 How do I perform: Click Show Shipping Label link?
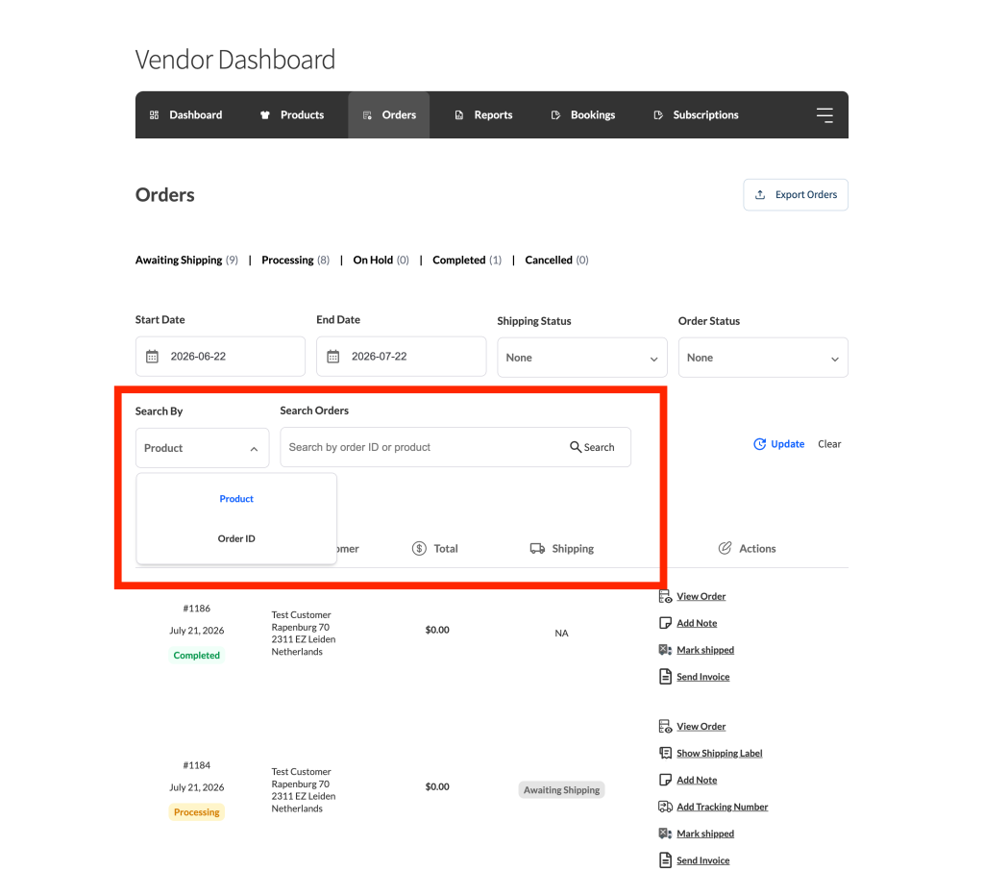click(x=719, y=753)
